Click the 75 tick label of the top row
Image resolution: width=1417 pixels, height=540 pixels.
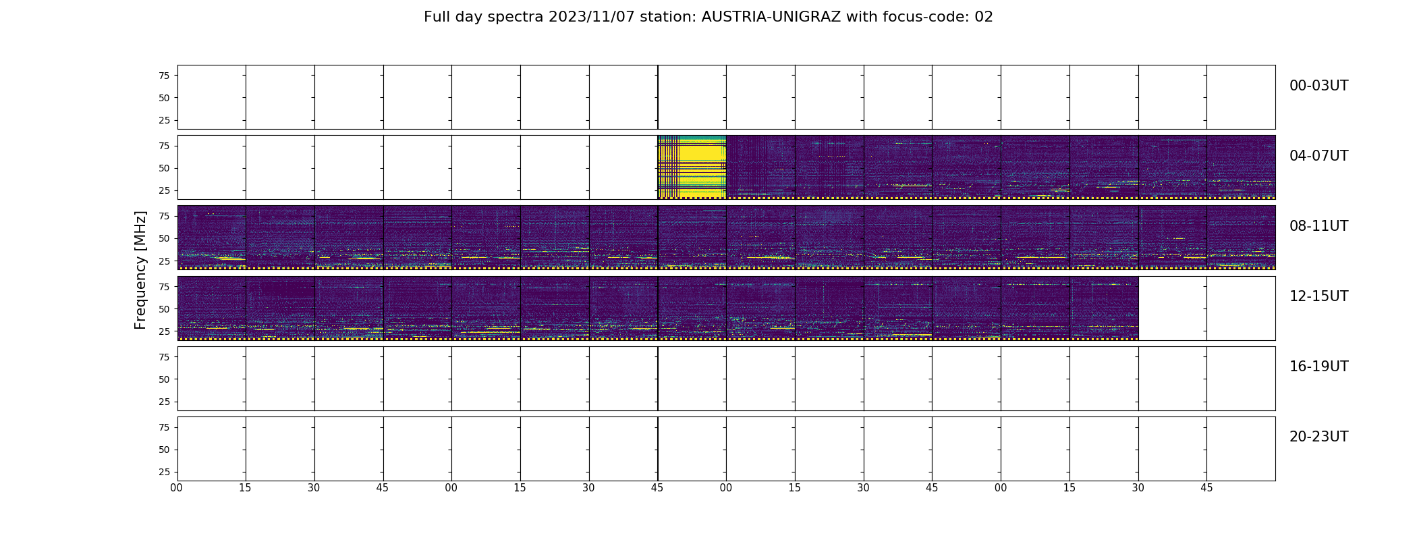(164, 76)
